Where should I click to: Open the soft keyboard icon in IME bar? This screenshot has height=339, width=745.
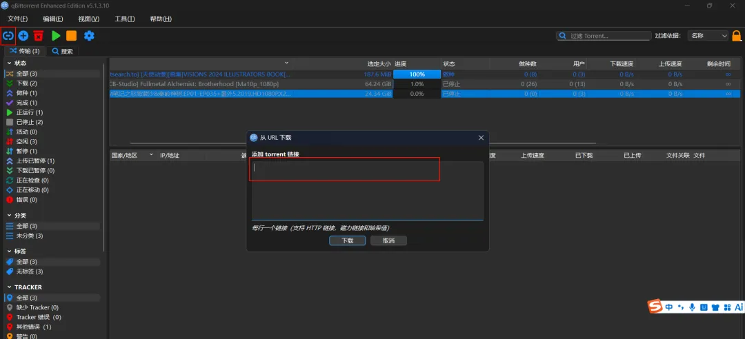(x=704, y=307)
